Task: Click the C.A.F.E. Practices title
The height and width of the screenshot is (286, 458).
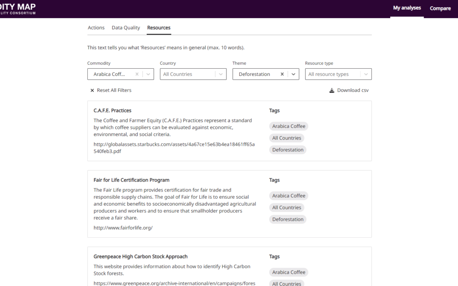Action: (x=112, y=111)
